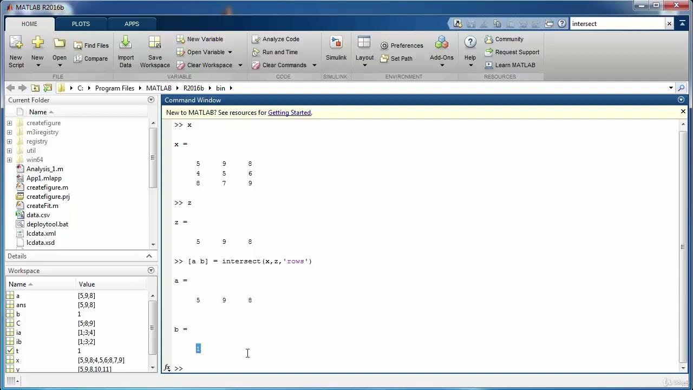Open the Open Variable dropdown

[x=230, y=52]
